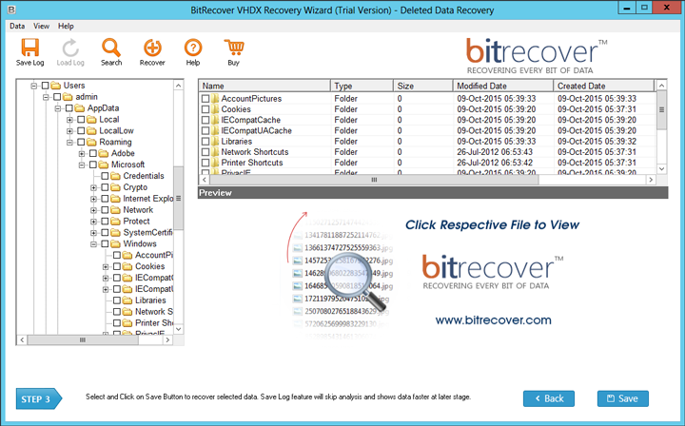Expand the Adobe folder node
Image resolution: width=685 pixels, height=426 pixels.
82,154
